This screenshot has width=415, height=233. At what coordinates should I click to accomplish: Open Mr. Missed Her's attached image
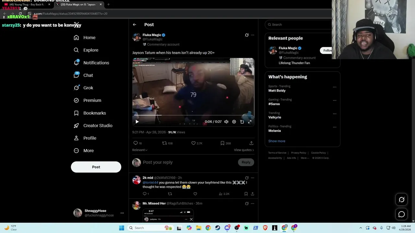coord(168,216)
